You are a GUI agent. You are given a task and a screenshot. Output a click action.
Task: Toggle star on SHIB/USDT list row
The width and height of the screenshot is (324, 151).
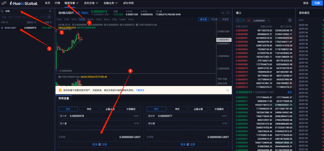click(2, 28)
